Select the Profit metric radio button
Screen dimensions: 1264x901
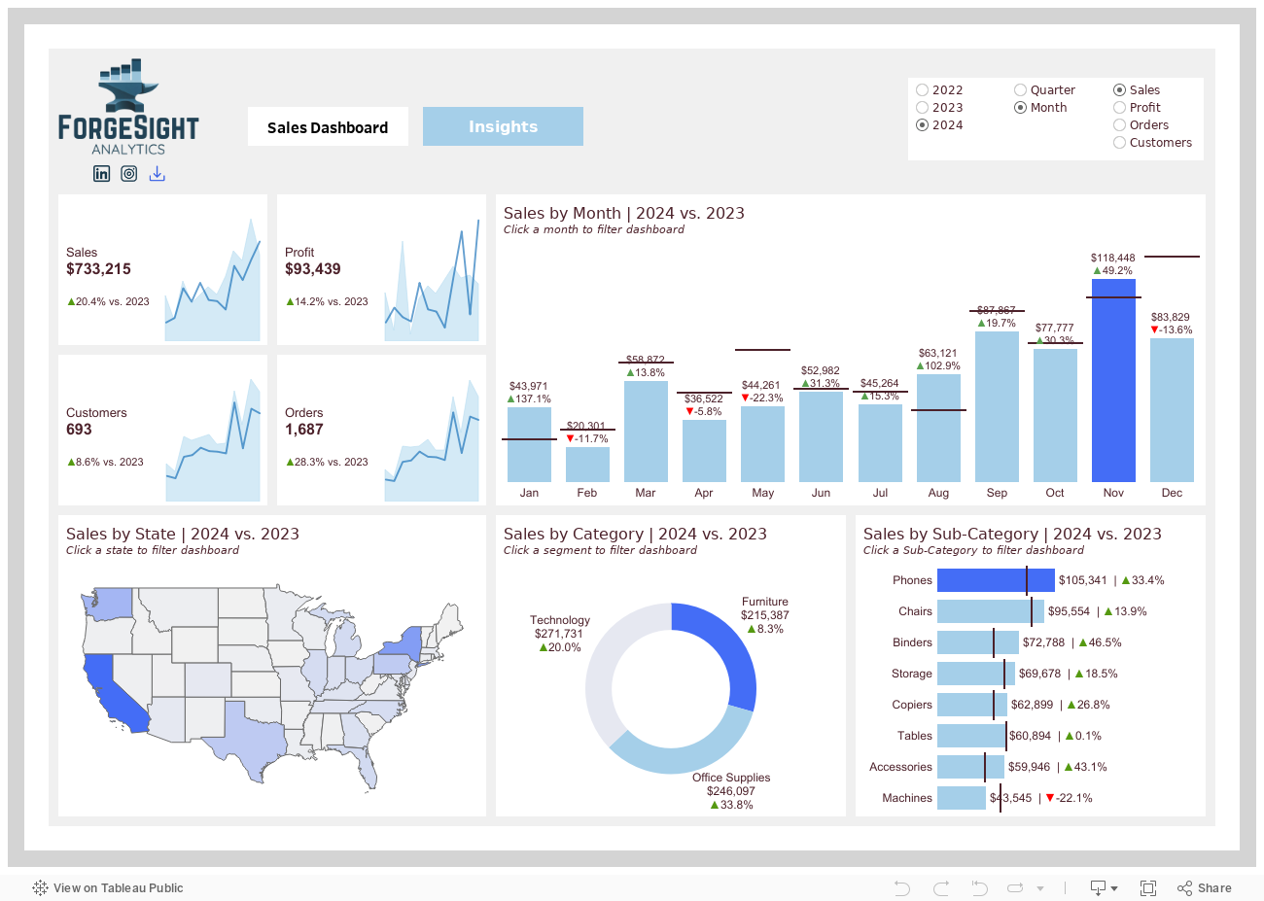[x=1120, y=108]
